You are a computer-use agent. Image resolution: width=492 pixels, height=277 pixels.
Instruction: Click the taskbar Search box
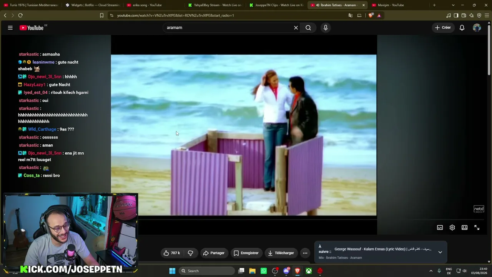pyautogui.click(x=207, y=271)
